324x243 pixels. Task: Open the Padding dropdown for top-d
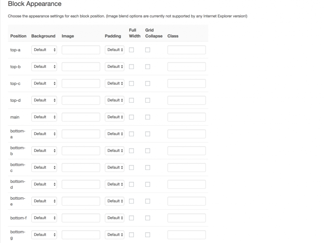coord(114,100)
